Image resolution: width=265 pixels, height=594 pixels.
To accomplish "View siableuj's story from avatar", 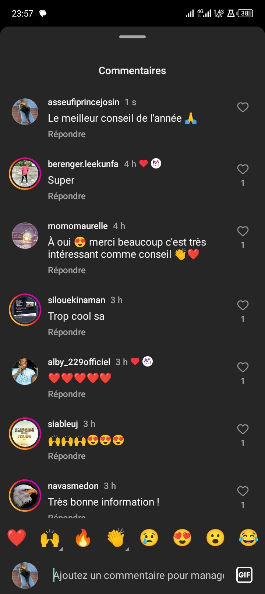I will (25, 434).
